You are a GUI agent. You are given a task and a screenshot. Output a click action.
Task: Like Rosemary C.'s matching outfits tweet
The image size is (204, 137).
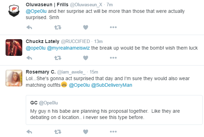[86, 132]
